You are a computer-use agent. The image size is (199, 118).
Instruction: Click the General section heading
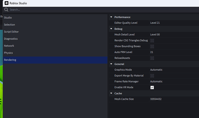[x=119, y=64]
